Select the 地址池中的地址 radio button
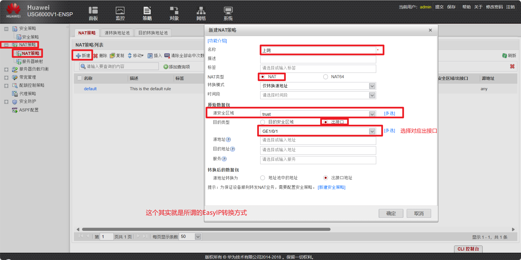 pos(262,178)
